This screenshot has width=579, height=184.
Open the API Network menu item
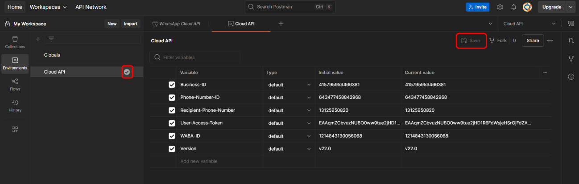(91, 7)
